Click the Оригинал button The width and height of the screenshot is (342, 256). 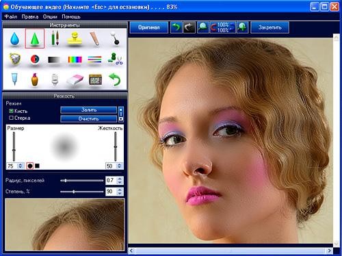coord(149,27)
